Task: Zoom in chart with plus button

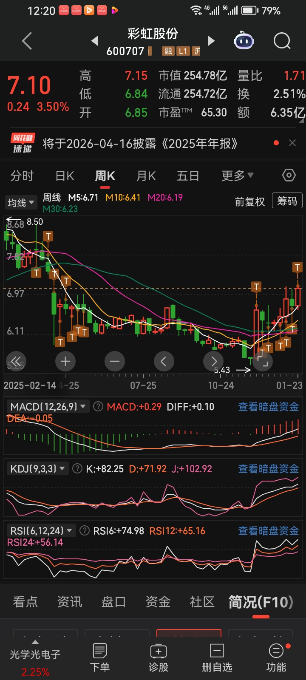Action: click(x=65, y=362)
